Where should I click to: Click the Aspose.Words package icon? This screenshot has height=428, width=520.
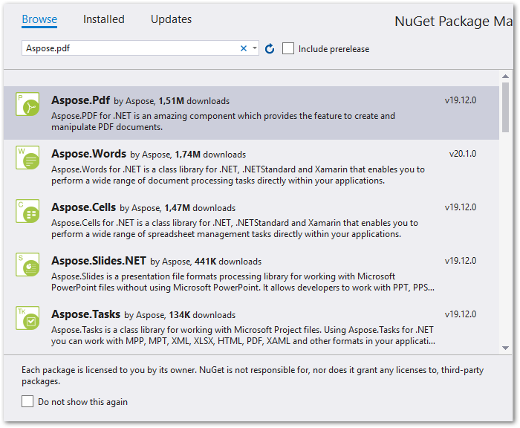coord(27,158)
